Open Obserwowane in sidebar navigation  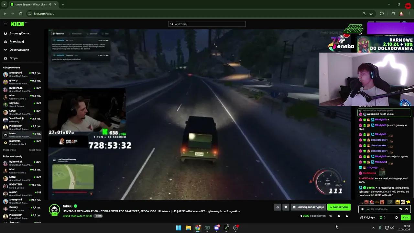(x=19, y=50)
